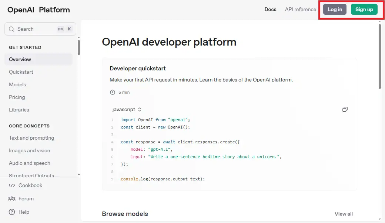This screenshot has height=223, width=385.
Task: Click the search magnifier icon
Action: pos(12,29)
